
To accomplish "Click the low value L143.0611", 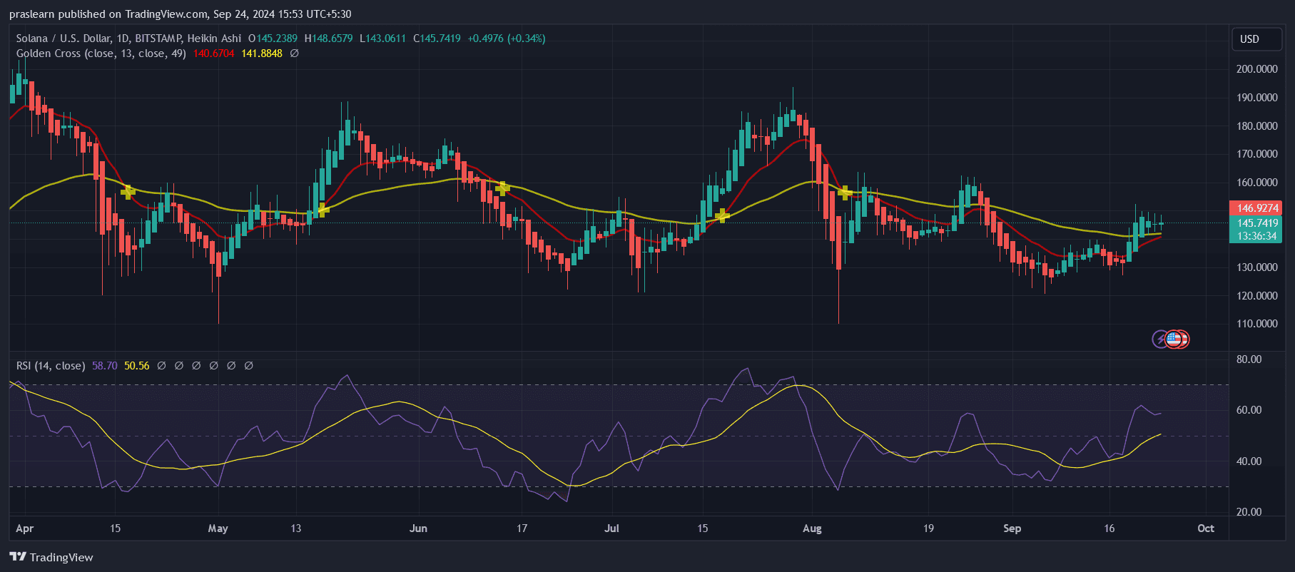I will [x=382, y=39].
